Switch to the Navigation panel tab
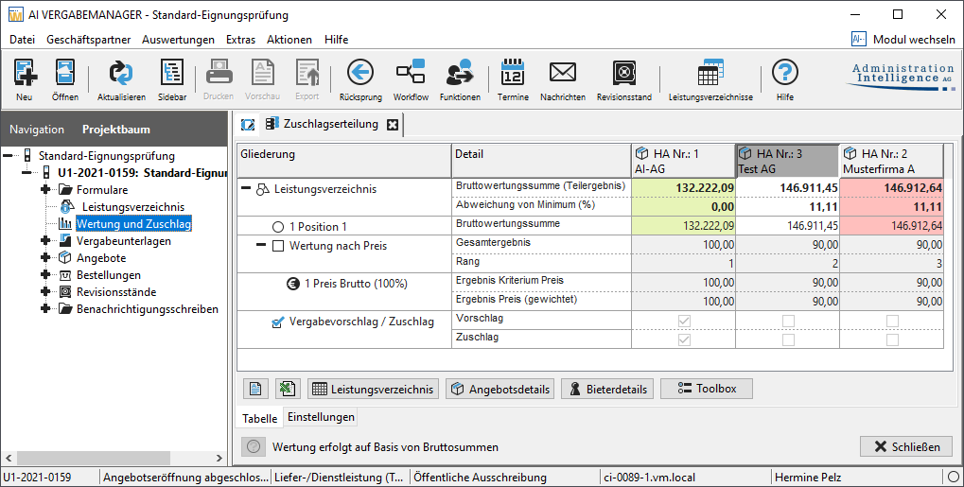Image resolution: width=964 pixels, height=487 pixels. (x=37, y=130)
